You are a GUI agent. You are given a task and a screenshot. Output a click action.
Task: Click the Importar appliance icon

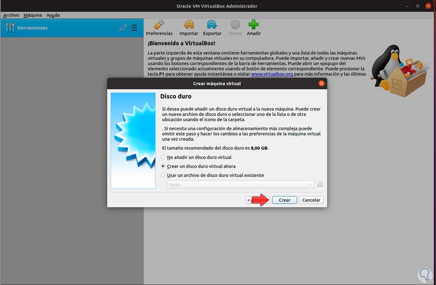tap(188, 25)
